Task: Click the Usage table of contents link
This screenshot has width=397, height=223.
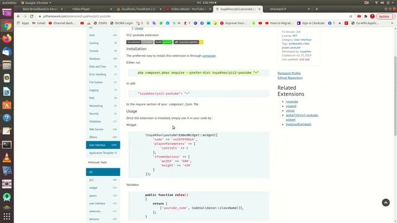Action: pos(139,28)
